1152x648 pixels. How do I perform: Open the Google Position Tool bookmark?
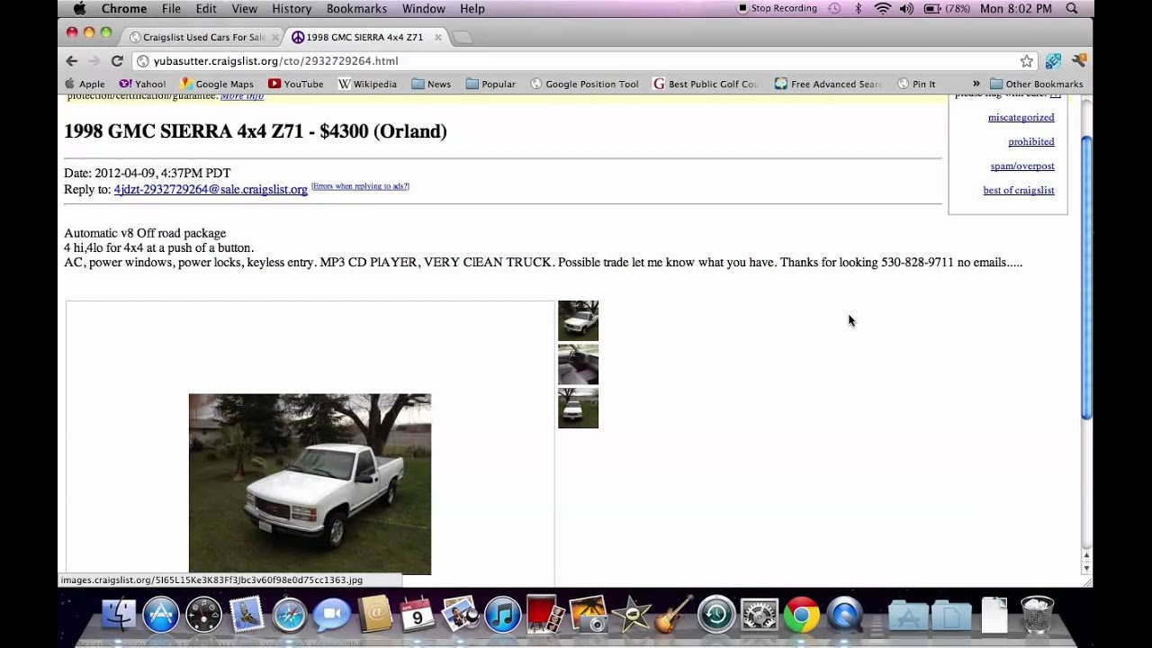click(585, 84)
